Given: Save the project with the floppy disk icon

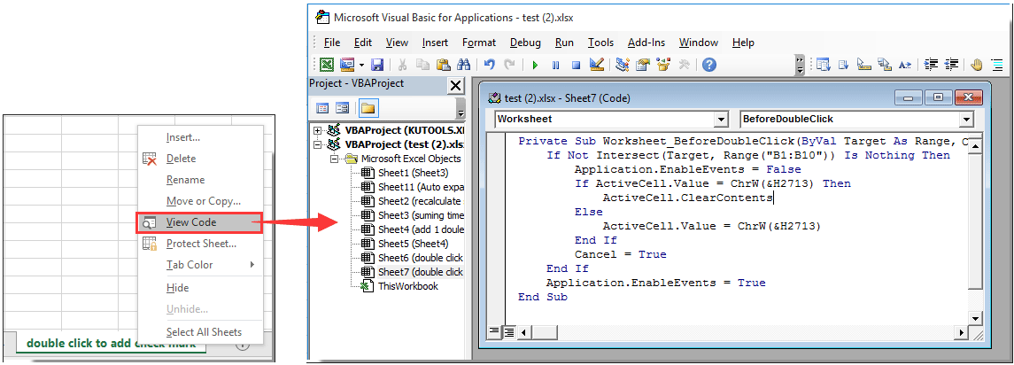Looking at the screenshot, I should 376,65.
